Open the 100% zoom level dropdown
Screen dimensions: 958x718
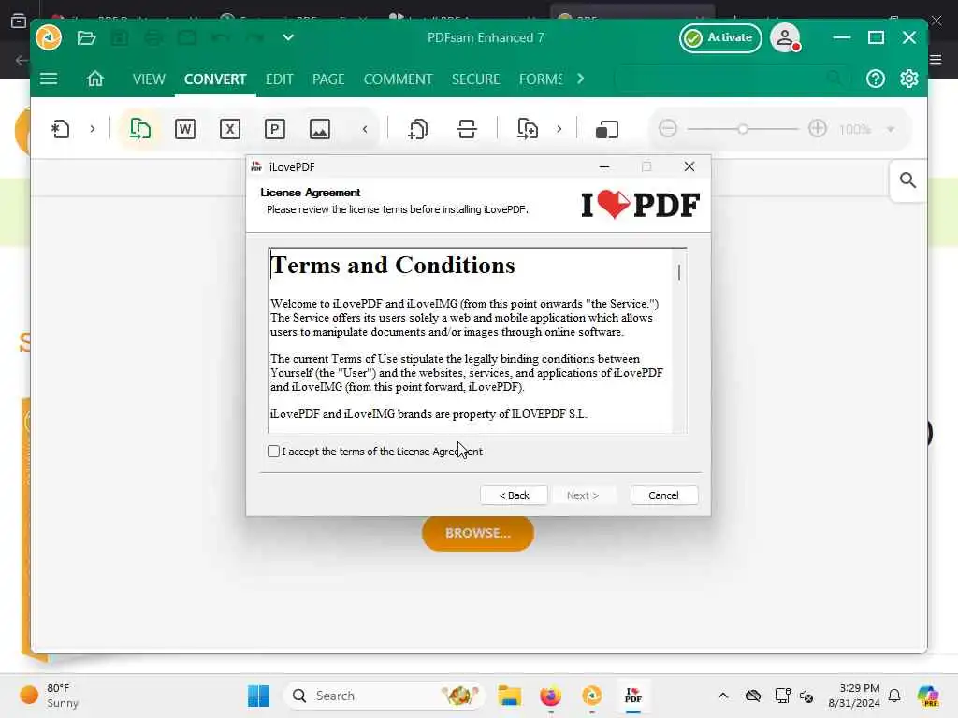point(891,129)
